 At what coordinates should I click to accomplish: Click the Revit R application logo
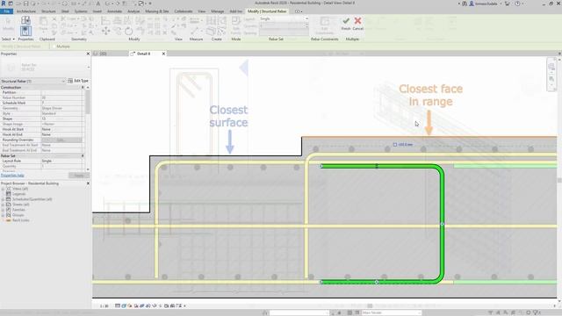(x=4, y=4)
